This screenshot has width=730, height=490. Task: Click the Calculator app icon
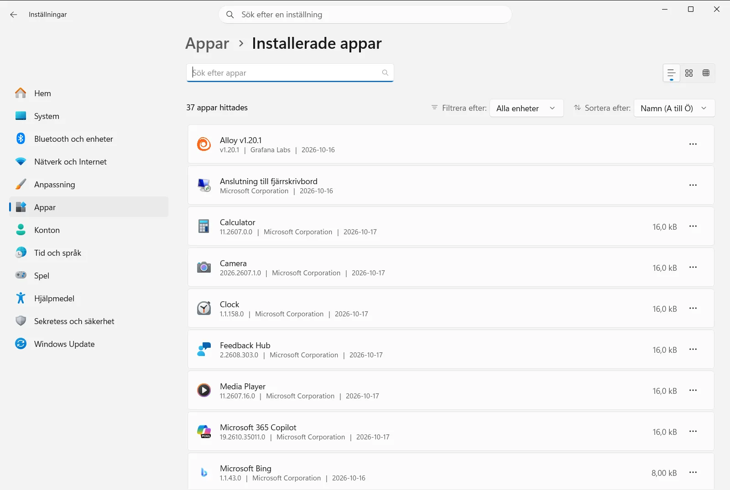pos(204,226)
